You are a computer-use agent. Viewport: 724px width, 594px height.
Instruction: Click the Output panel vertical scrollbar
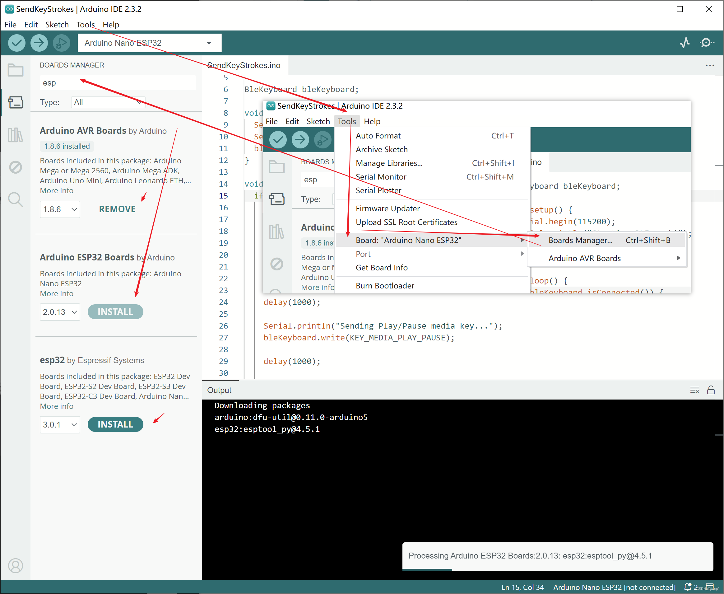click(x=719, y=489)
